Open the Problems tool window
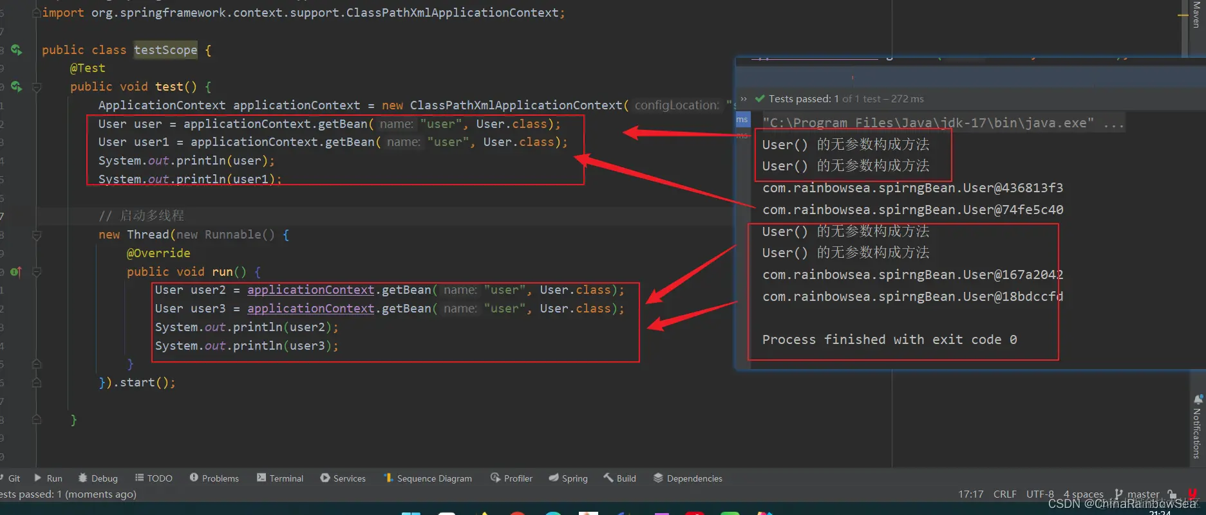The width and height of the screenshot is (1206, 515). click(214, 478)
